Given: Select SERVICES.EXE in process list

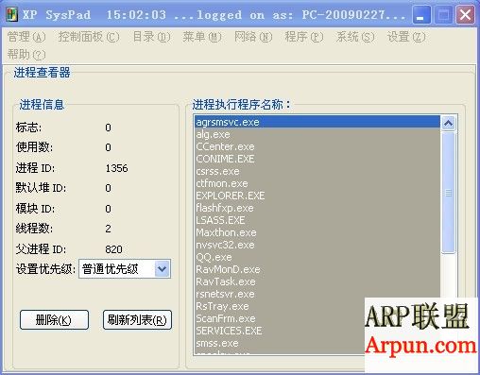Looking at the screenshot, I should [280, 331].
